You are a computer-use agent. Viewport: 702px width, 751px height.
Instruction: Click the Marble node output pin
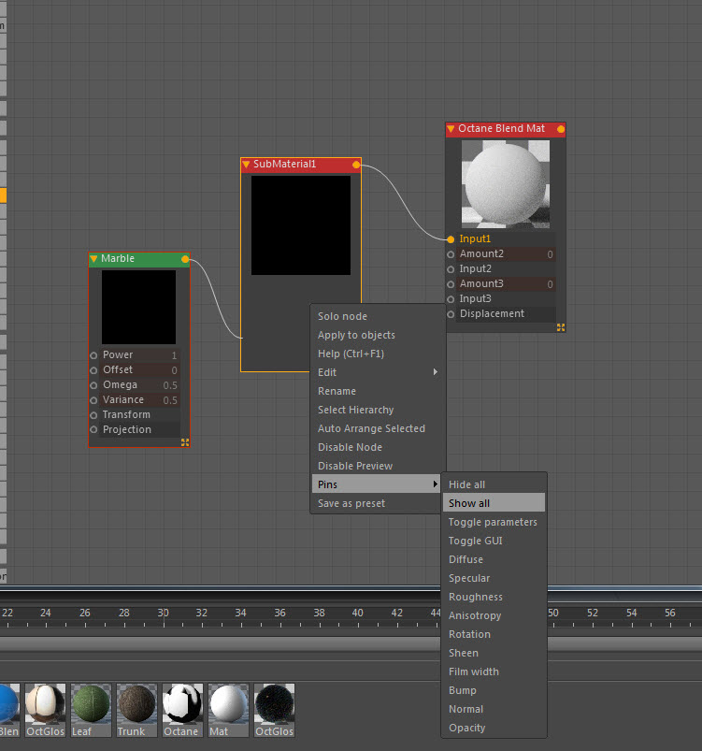185,259
